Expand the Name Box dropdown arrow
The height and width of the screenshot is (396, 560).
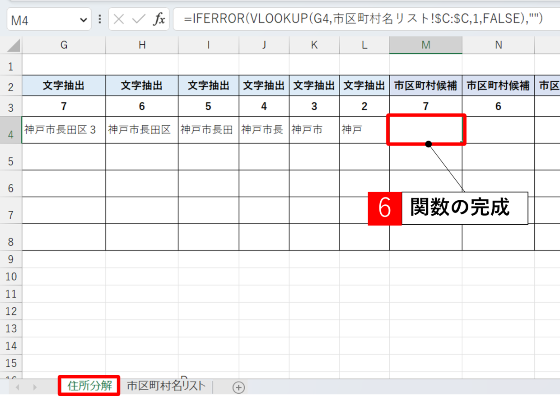[83, 19]
